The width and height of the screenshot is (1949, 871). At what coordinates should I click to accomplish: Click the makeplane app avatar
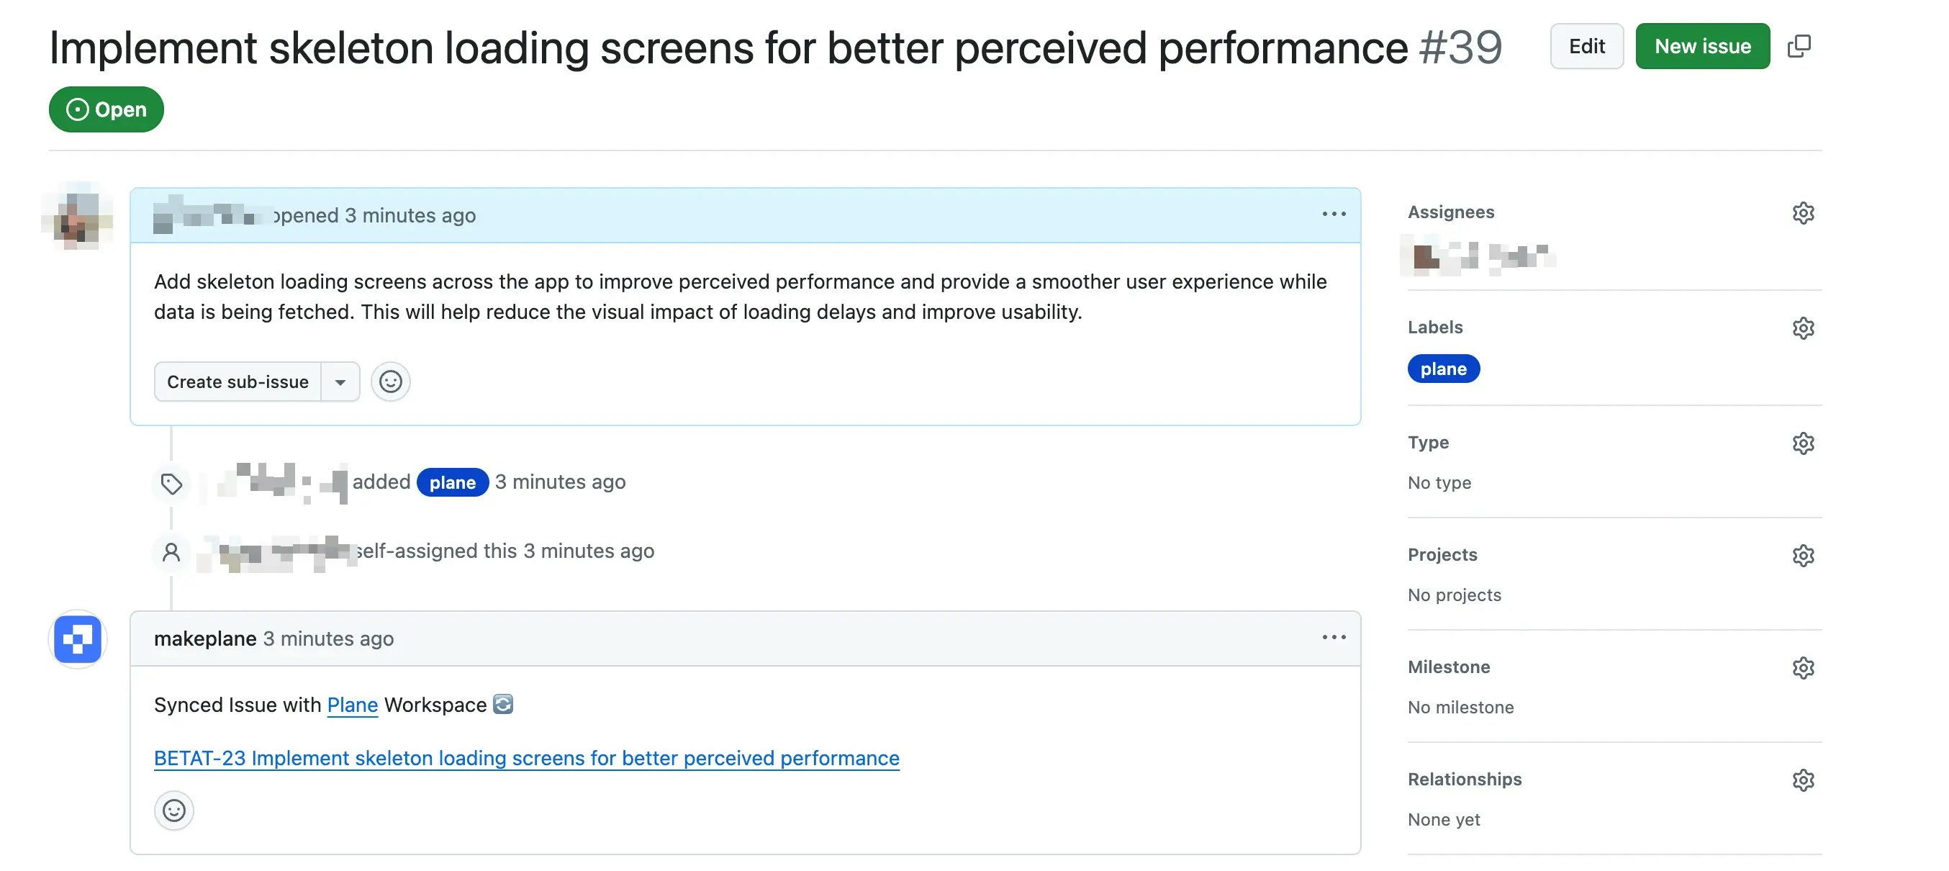click(76, 639)
